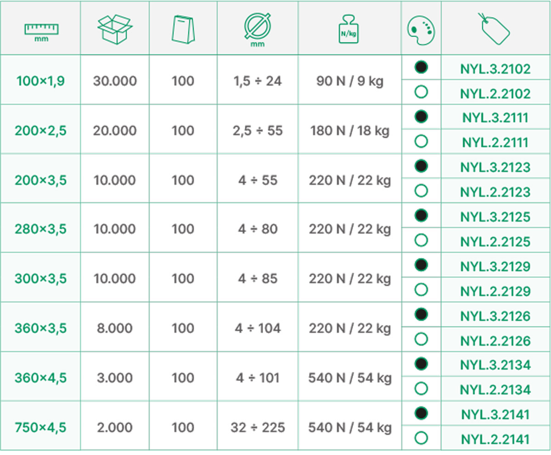Image resolution: width=551 pixels, height=455 pixels.
Task: Open product code NYL.2.2134
Action: coord(495,390)
